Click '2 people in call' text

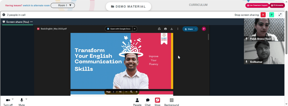click(16, 15)
